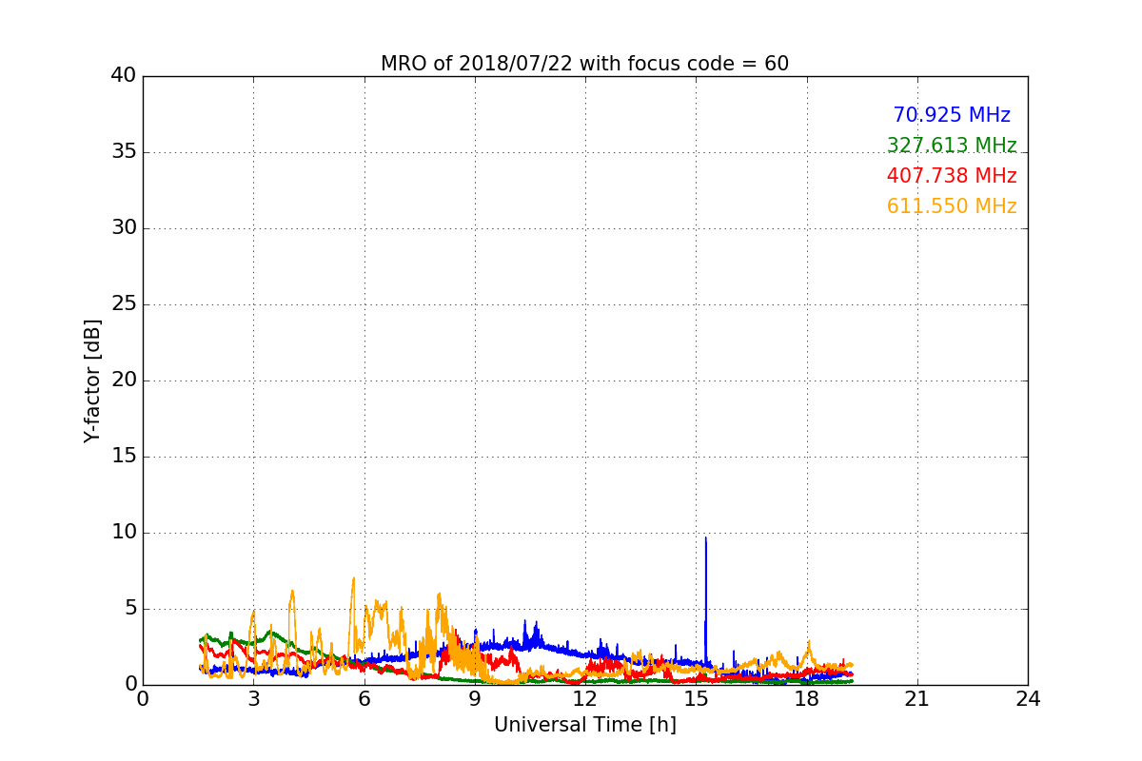Click the y-axis tick label '10'
The image size is (1142, 761).
coord(124,533)
